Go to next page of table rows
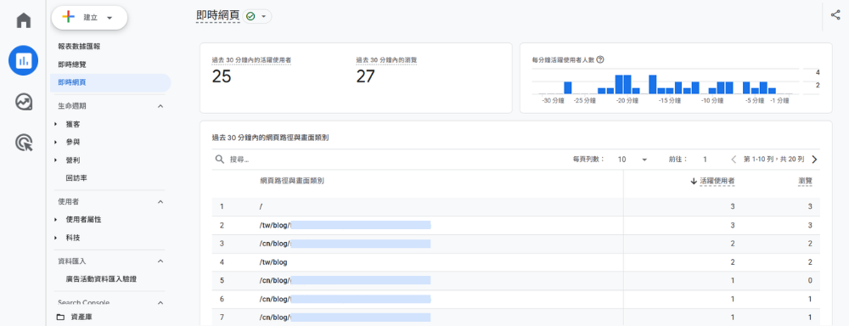 [814, 160]
